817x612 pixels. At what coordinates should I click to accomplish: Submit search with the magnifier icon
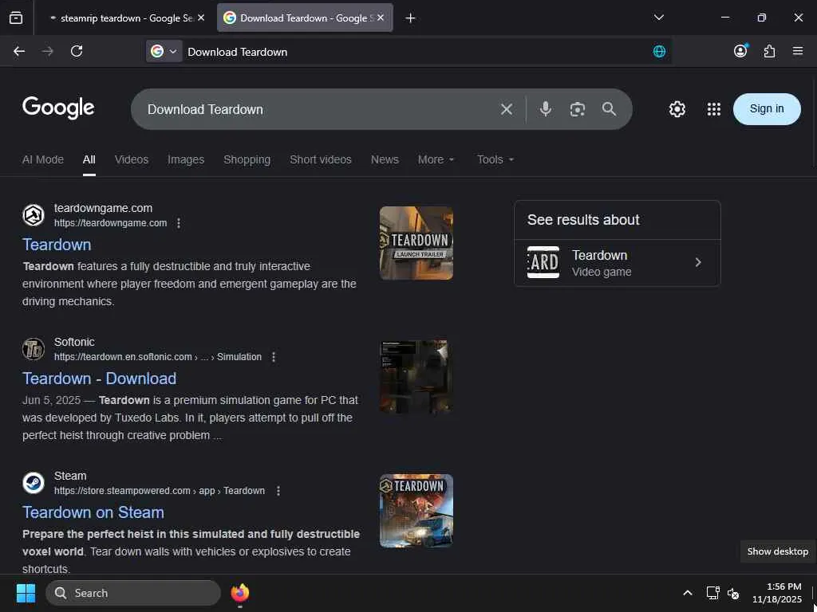pos(609,108)
